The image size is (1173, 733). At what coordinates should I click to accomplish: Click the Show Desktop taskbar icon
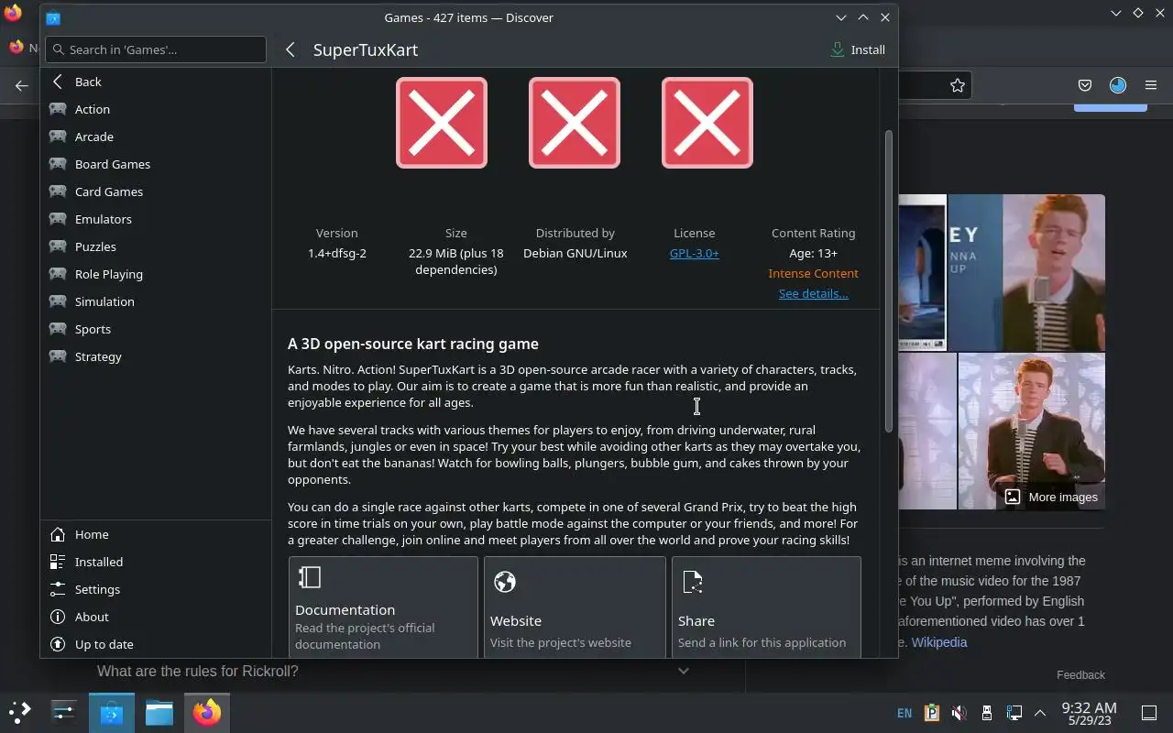pyautogui.click(x=1149, y=713)
